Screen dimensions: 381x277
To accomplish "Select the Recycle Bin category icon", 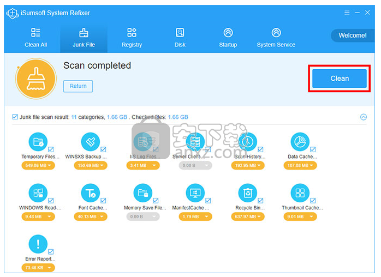I will point(248,193).
